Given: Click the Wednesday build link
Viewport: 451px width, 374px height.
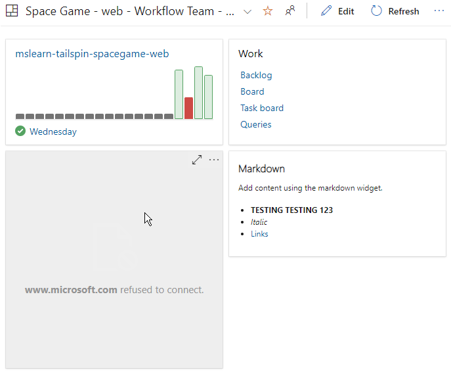Looking at the screenshot, I should coord(53,131).
